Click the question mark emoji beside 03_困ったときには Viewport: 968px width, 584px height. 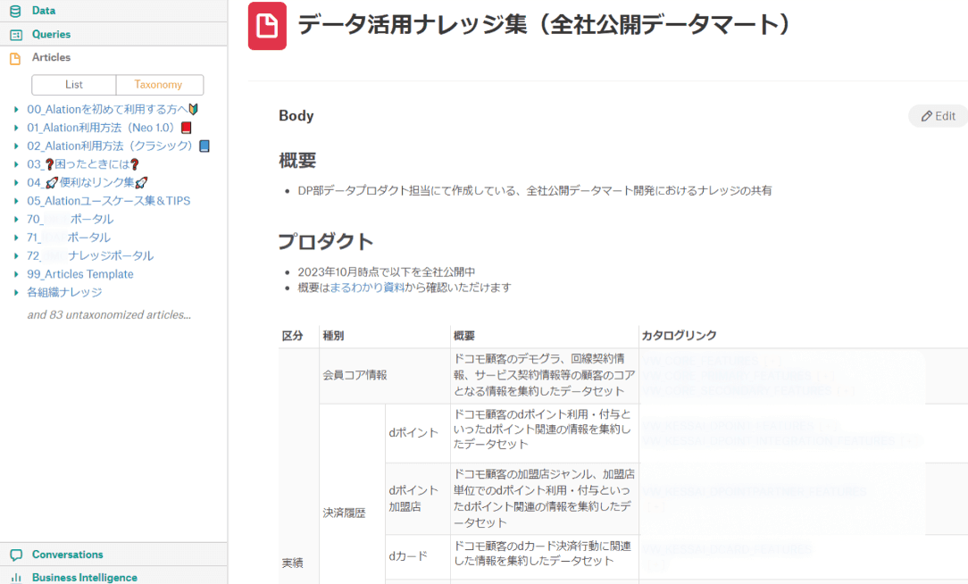132,163
